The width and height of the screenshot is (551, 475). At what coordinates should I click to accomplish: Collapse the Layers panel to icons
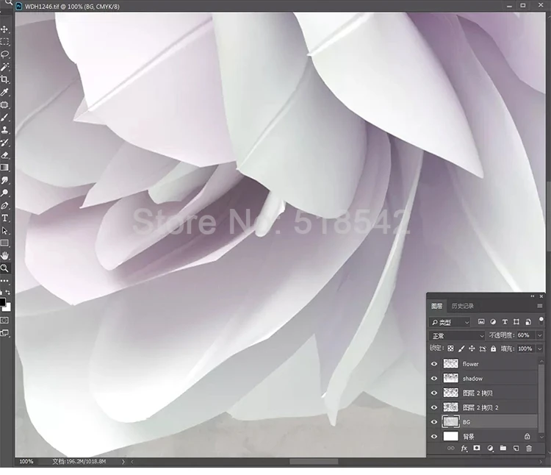(533, 296)
